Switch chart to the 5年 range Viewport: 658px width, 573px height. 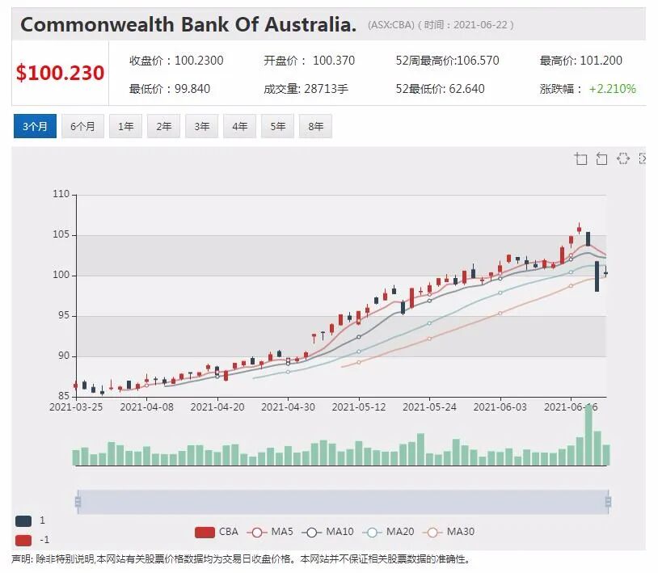coord(277,126)
